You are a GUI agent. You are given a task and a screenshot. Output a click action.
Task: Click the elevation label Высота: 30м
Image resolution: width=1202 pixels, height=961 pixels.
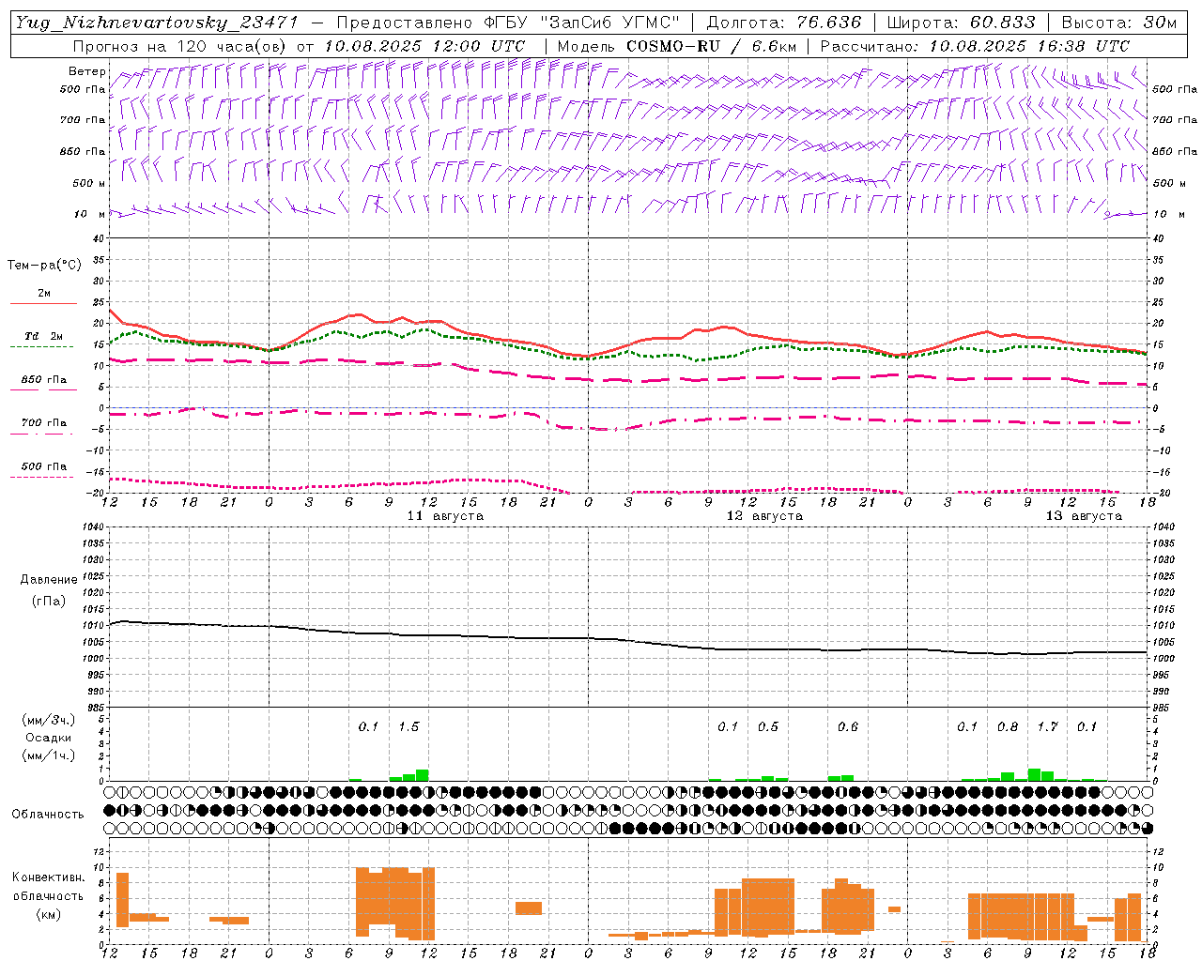[1118, 23]
